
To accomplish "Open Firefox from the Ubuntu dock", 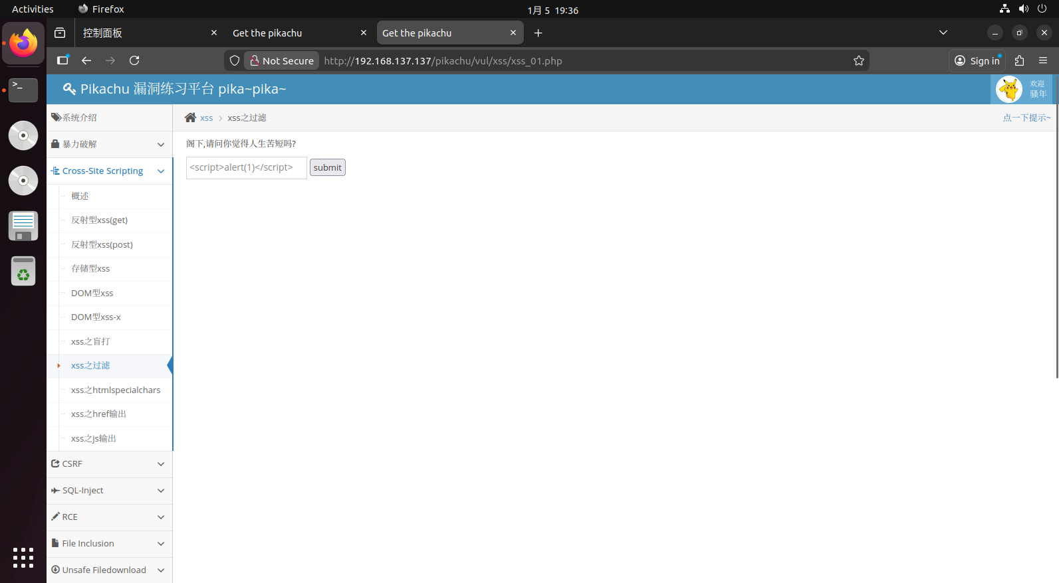I will tap(23, 43).
